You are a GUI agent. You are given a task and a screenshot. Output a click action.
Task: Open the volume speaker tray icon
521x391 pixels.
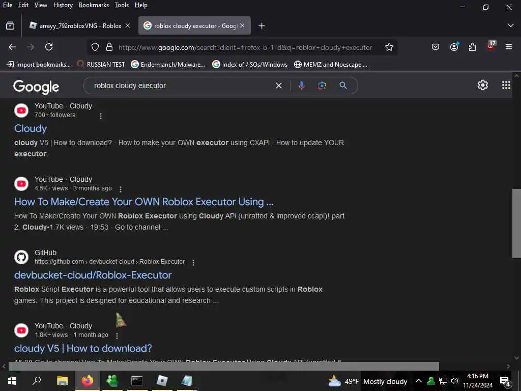[454, 381]
